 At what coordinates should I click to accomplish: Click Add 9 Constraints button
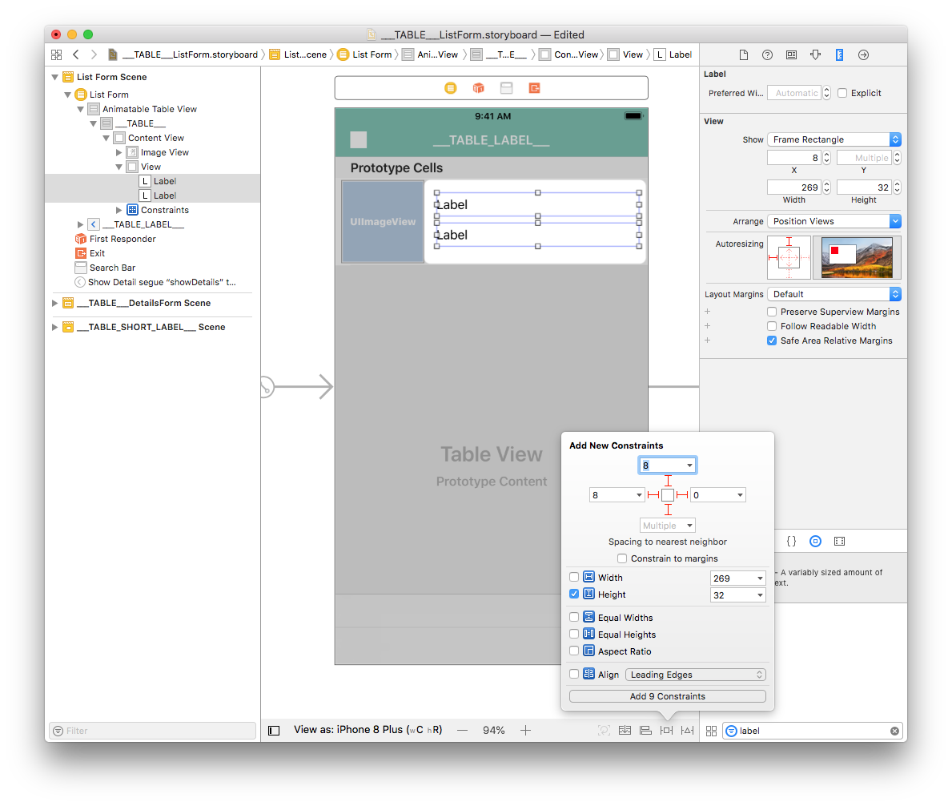point(667,696)
